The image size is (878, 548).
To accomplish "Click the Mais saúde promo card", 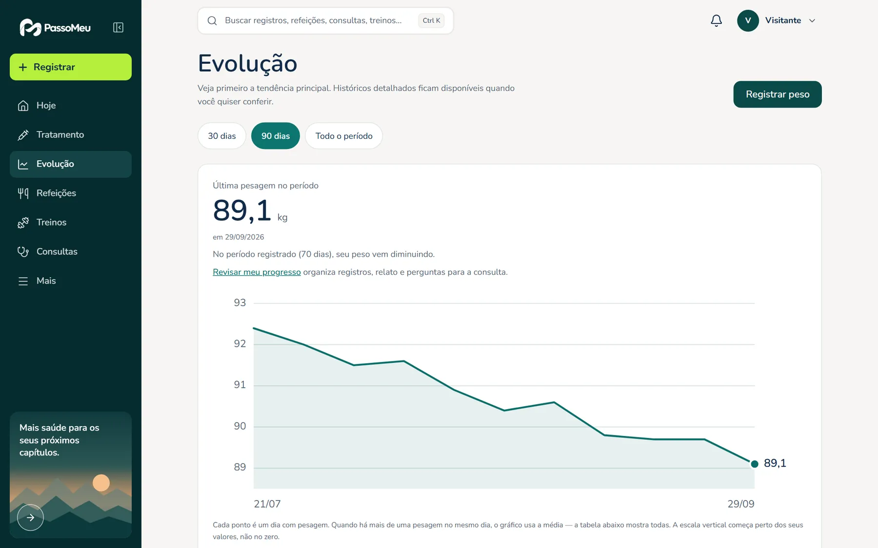I will point(71,475).
